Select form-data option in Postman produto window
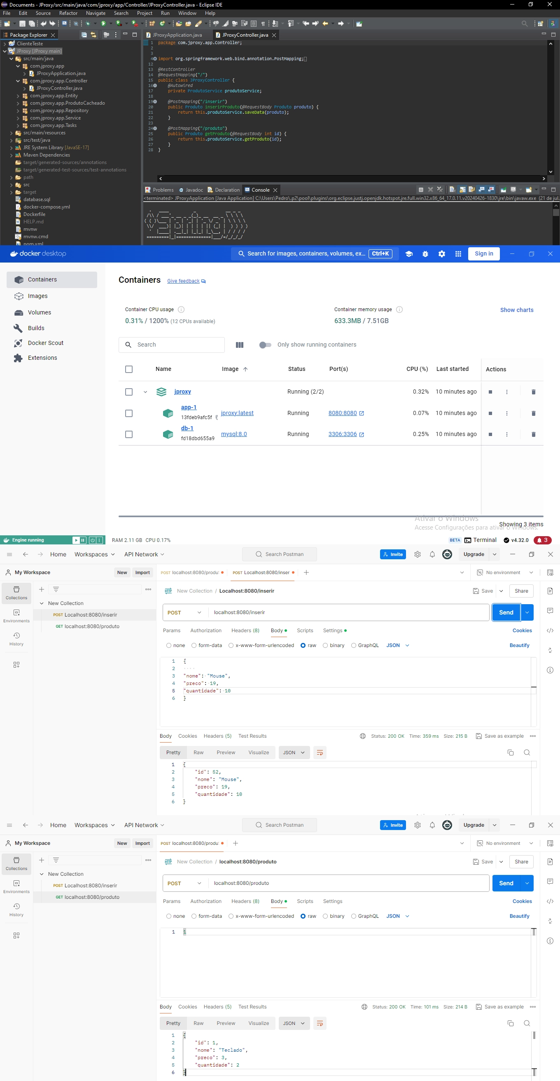 click(194, 916)
